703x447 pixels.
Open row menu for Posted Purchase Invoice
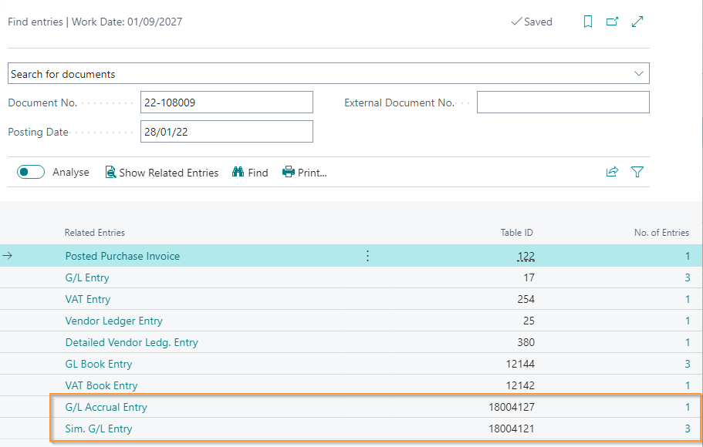[x=367, y=256]
